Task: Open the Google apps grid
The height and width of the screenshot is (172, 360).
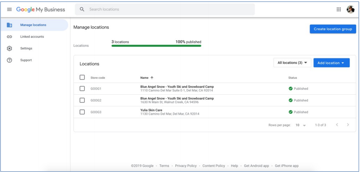Action: 338,10
